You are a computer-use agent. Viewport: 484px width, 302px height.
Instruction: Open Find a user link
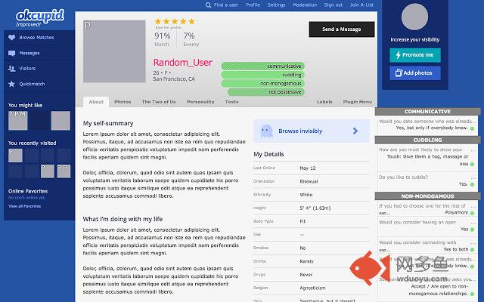pyautogui.click(x=226, y=5)
